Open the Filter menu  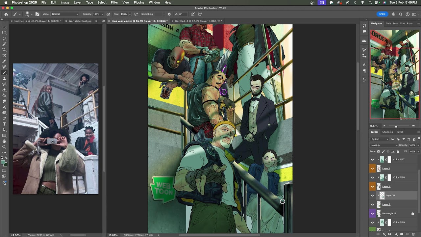pyautogui.click(x=114, y=2)
